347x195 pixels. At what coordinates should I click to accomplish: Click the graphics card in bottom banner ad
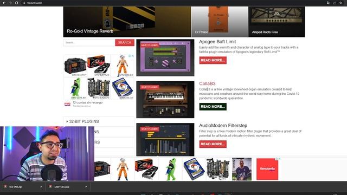(146, 169)
